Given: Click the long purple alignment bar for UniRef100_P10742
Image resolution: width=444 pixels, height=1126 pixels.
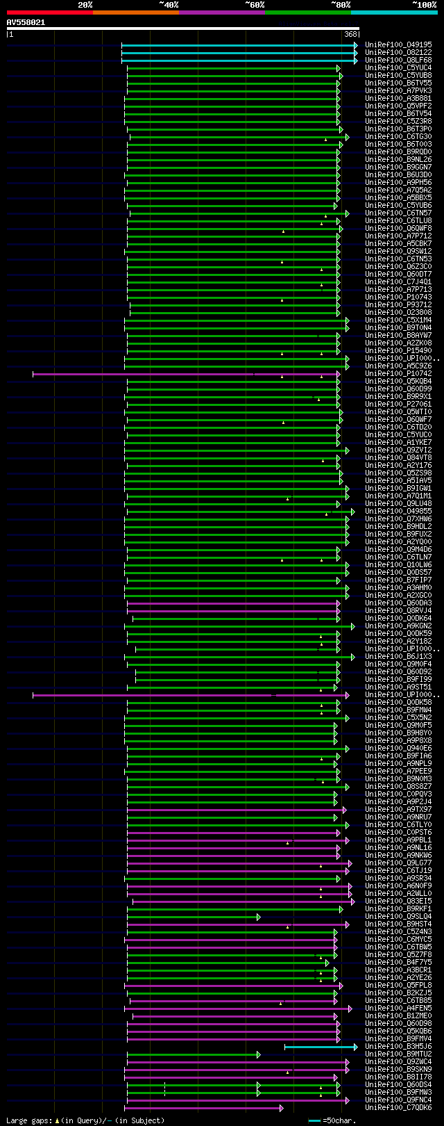Looking at the screenshot, I should (186, 374).
